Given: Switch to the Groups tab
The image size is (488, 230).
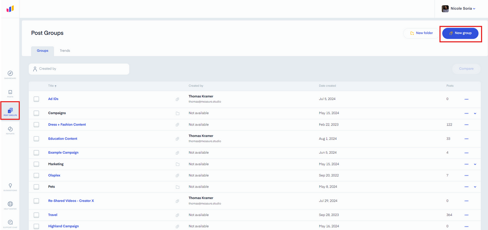Looking at the screenshot, I should pos(43,51).
